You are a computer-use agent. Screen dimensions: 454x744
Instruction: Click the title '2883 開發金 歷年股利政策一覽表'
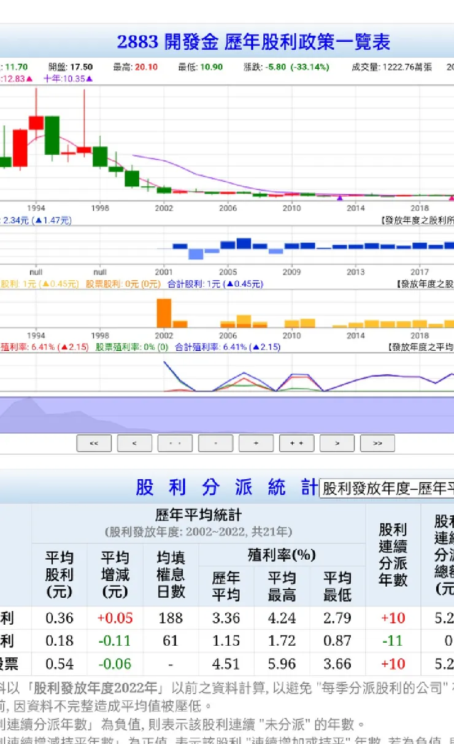pyautogui.click(x=253, y=42)
